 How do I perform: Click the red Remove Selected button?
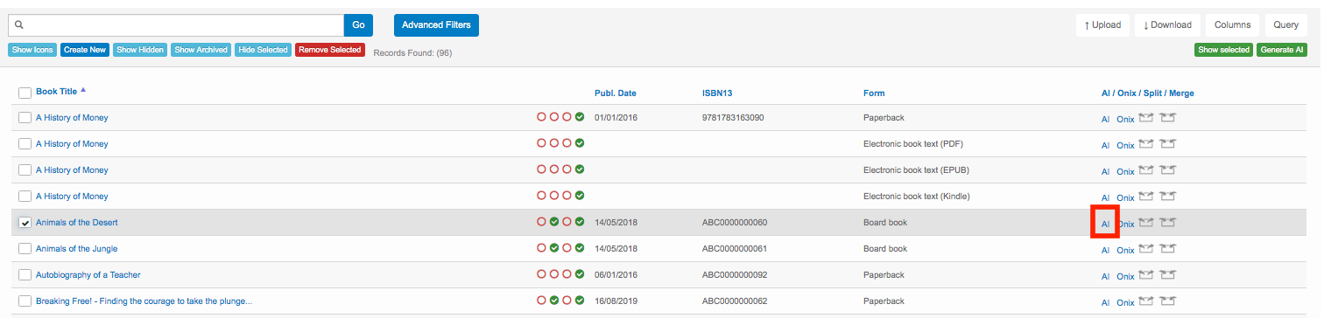[330, 50]
